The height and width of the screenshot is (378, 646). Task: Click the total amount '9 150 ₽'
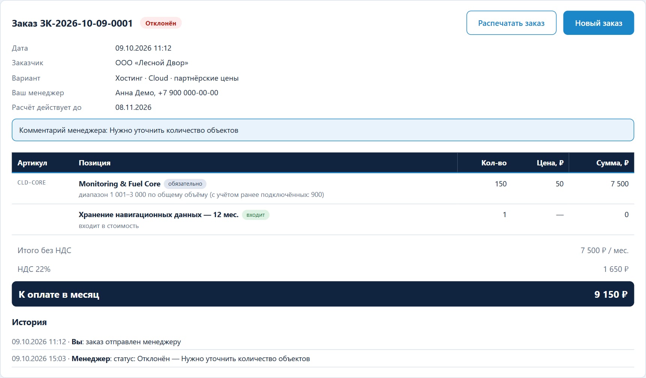pos(611,294)
